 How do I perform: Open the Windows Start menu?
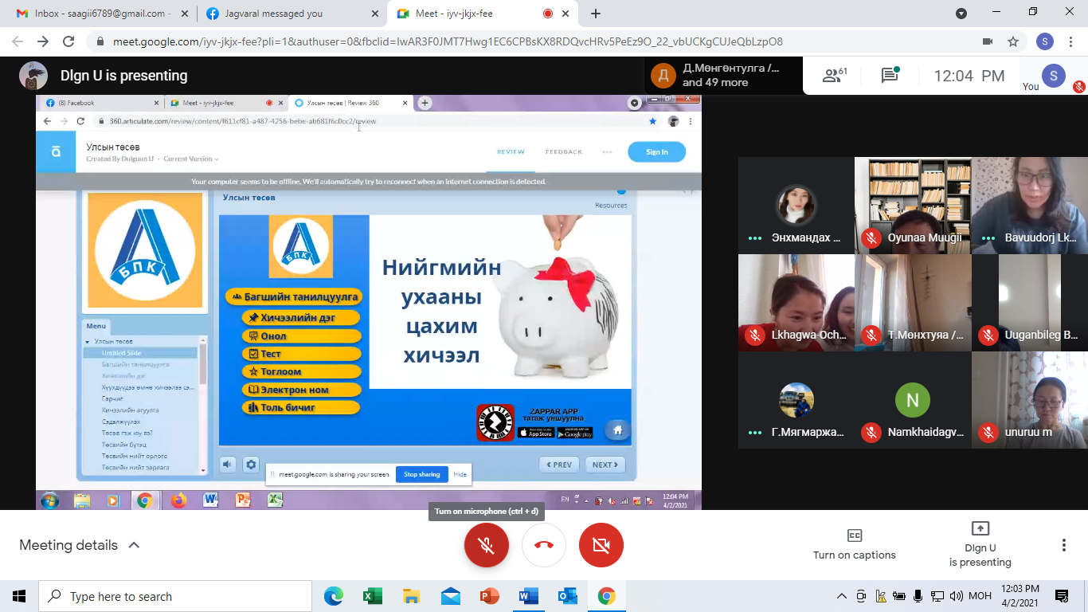[x=19, y=596]
